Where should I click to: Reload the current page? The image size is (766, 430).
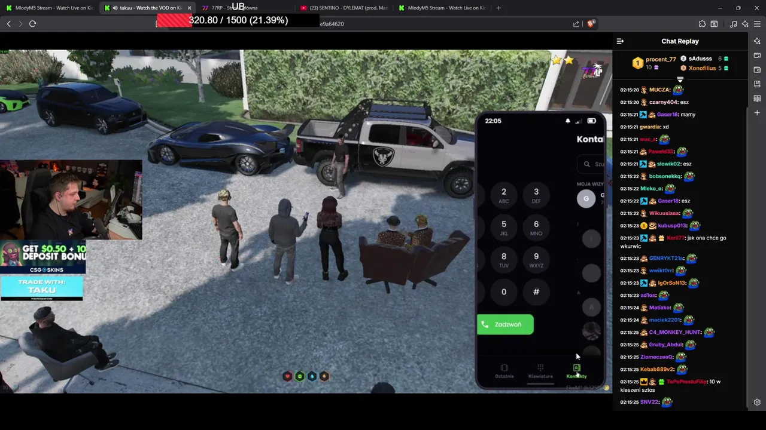32,24
